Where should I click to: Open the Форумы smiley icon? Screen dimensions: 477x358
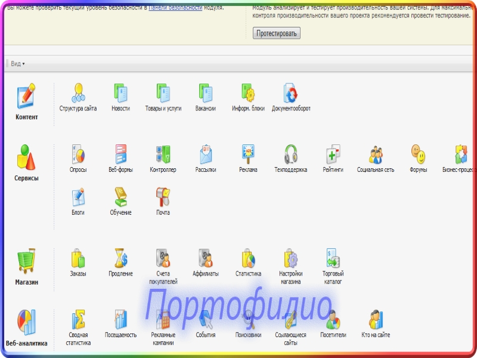coord(419,155)
